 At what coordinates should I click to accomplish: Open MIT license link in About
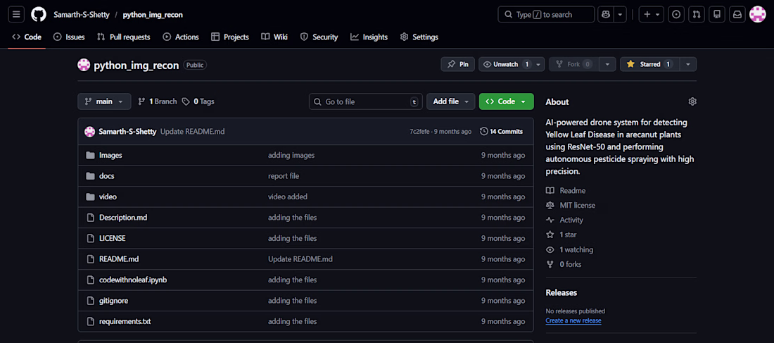pyautogui.click(x=571, y=205)
